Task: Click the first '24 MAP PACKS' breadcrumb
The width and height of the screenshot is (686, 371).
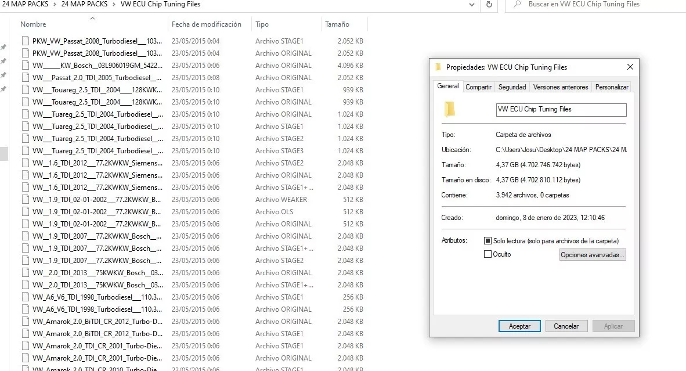Action: coord(26,5)
